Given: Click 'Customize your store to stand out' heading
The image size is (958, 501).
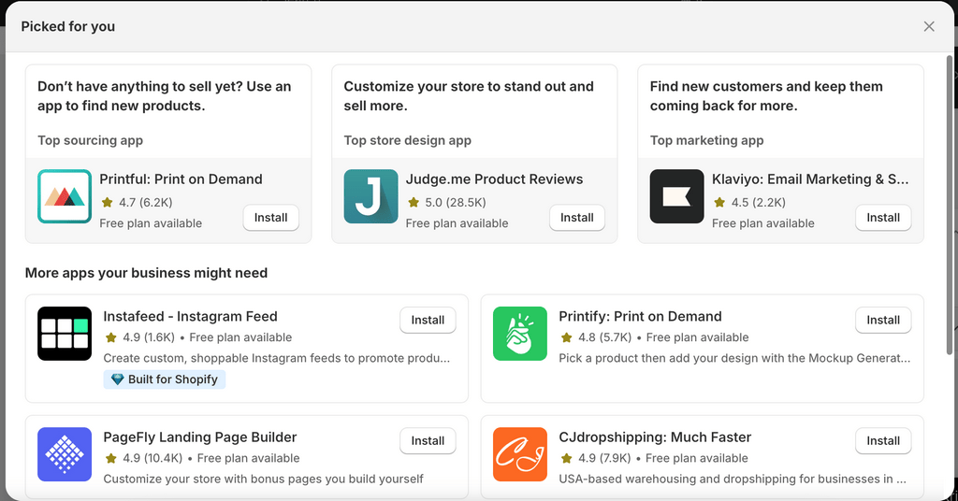Looking at the screenshot, I should 469,95.
